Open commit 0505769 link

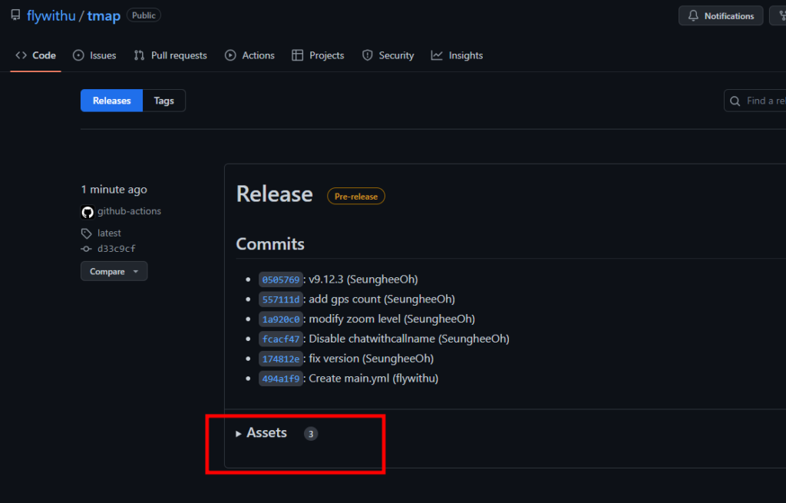(280, 280)
